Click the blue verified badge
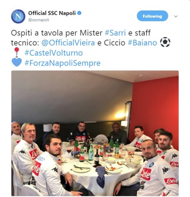Viewport: 190px width, 197px height. pyautogui.click(x=79, y=13)
